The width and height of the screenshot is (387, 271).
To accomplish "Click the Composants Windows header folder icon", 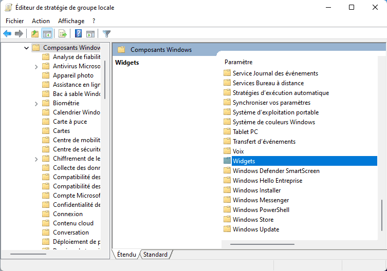I will click(x=121, y=50).
